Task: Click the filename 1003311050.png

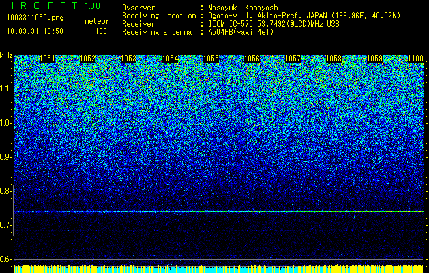Action: coord(35,18)
